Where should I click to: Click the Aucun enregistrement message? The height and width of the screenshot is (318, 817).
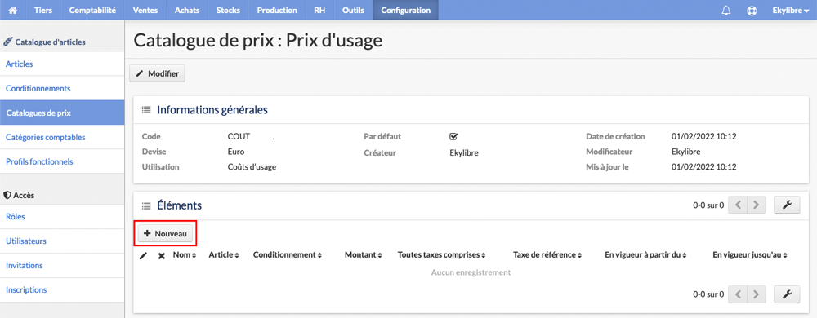[x=471, y=272]
